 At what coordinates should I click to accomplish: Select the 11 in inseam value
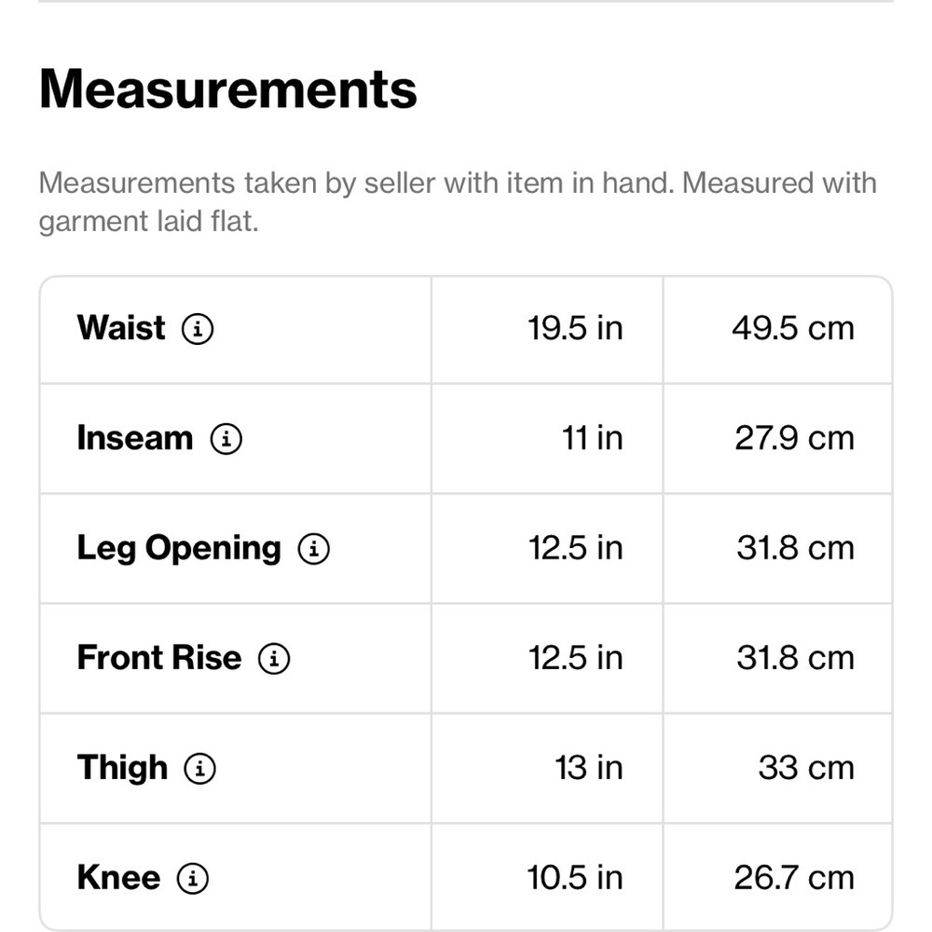tap(593, 438)
